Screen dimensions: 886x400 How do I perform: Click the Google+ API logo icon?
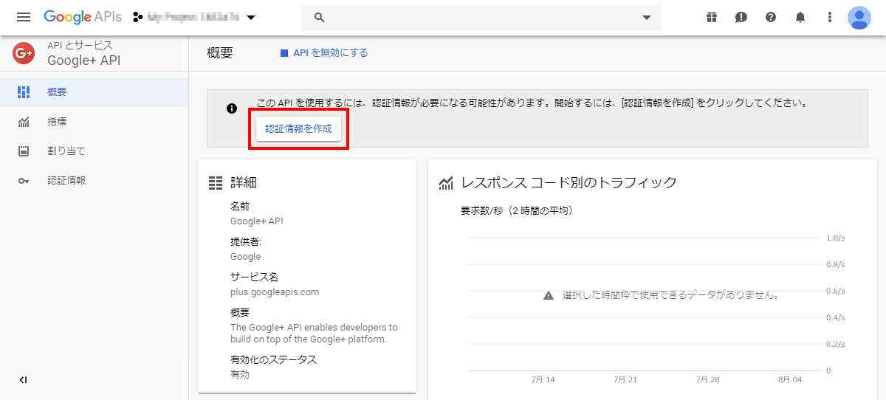click(24, 52)
